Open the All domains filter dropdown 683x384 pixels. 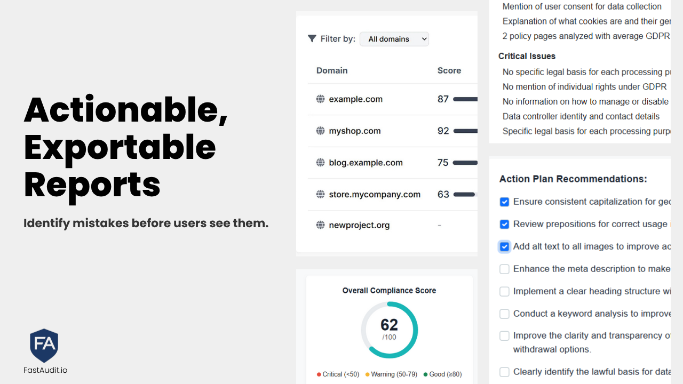[394, 39]
